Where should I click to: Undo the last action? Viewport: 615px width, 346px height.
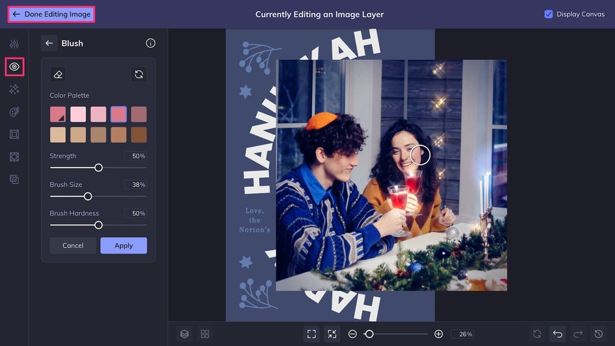558,334
